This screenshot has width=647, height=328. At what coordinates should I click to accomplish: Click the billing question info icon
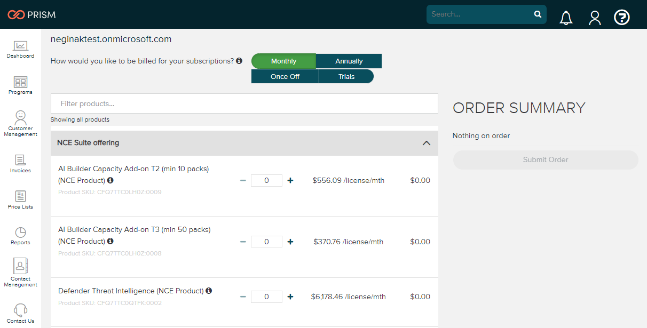tap(239, 61)
